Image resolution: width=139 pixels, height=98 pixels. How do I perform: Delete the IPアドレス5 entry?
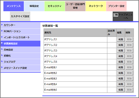coord(129,62)
